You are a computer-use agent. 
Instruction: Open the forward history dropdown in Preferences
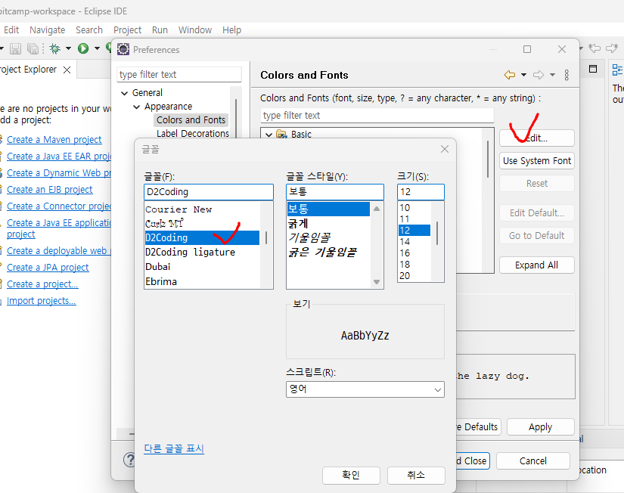552,75
